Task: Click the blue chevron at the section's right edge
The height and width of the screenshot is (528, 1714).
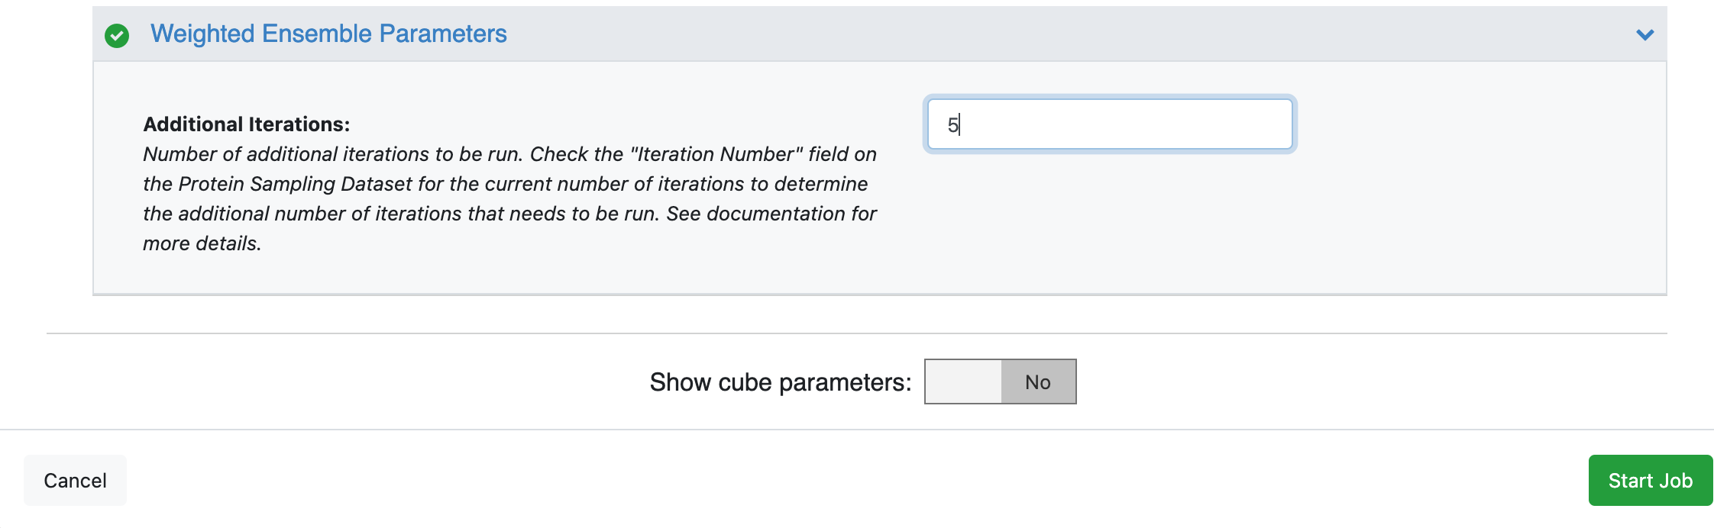Action: (x=1644, y=34)
